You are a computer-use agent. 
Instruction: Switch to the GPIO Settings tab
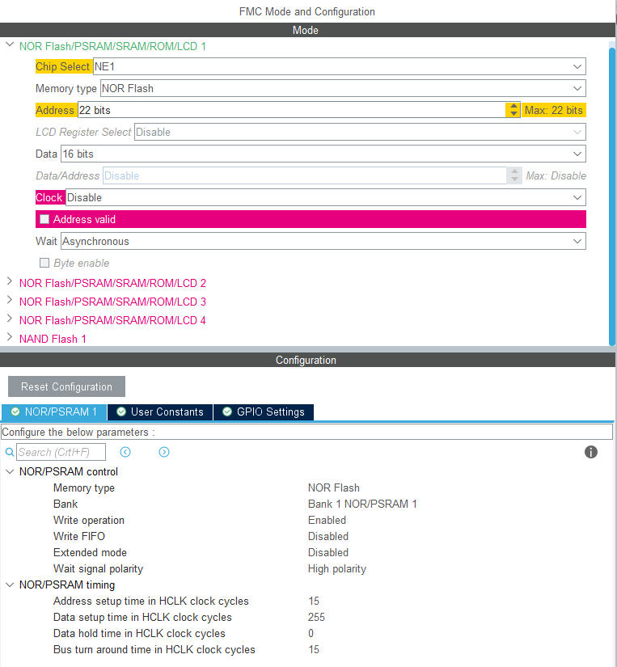(x=264, y=412)
